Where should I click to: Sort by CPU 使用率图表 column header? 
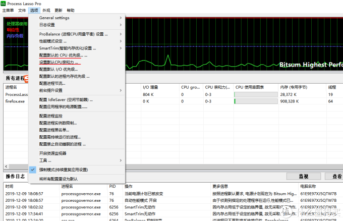click(256, 87)
